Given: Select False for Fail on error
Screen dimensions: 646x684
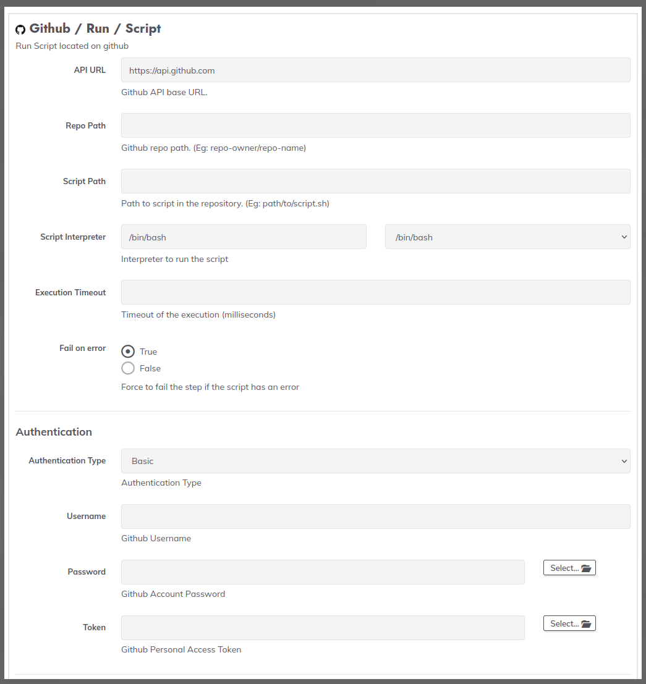Looking at the screenshot, I should point(128,368).
